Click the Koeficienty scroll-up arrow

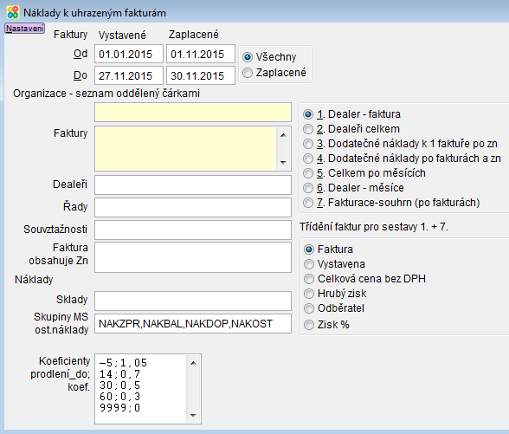194,363
